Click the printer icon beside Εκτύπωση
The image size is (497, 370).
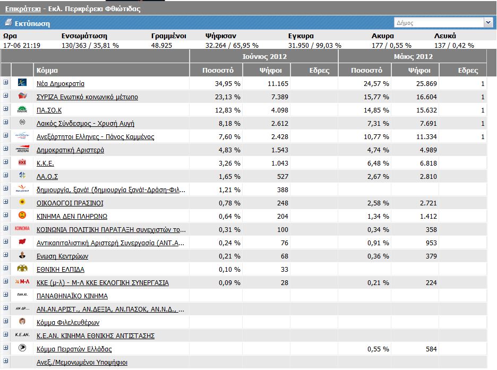[8, 23]
